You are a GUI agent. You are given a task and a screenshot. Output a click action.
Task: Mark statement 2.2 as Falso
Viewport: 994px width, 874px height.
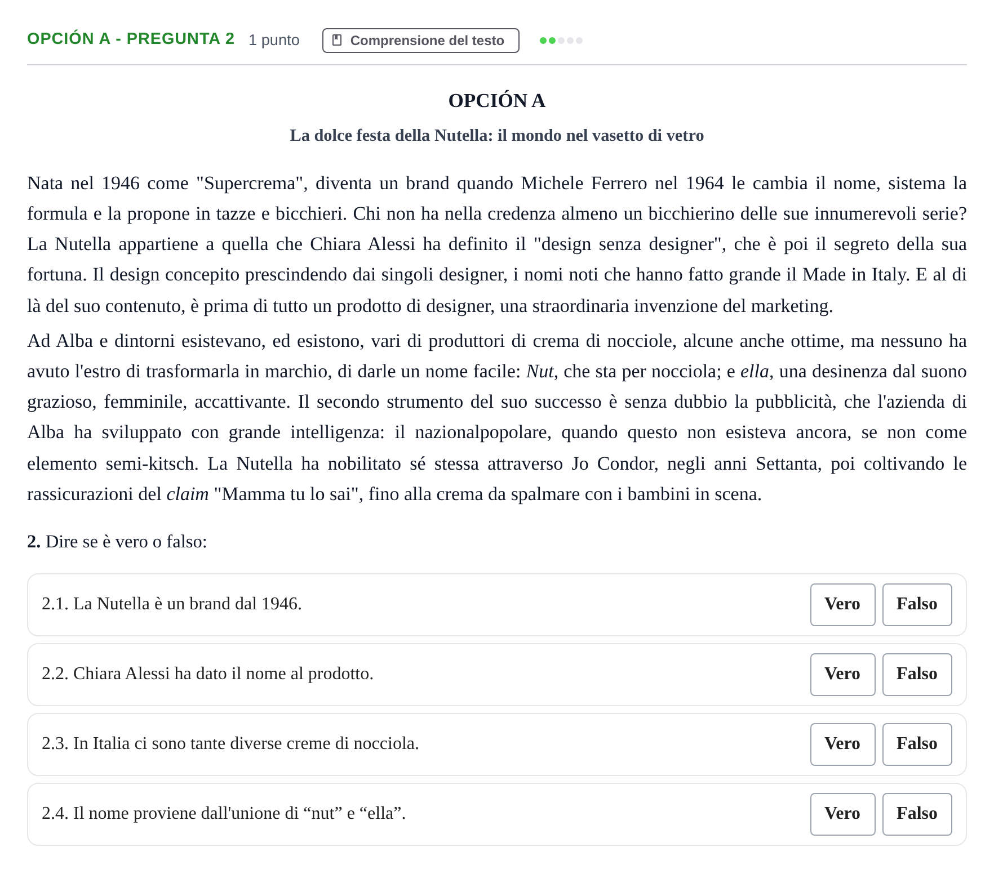[917, 674]
